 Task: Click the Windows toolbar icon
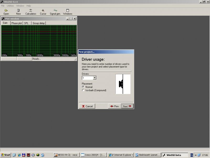(68, 12)
